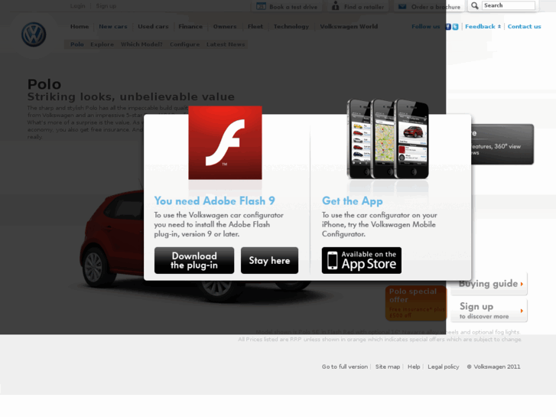This screenshot has width=556, height=417.
Task: Click the Download the plug-in button
Action: 194,260
